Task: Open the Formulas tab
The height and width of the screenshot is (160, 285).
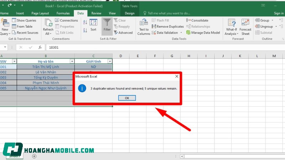Action: [63, 13]
